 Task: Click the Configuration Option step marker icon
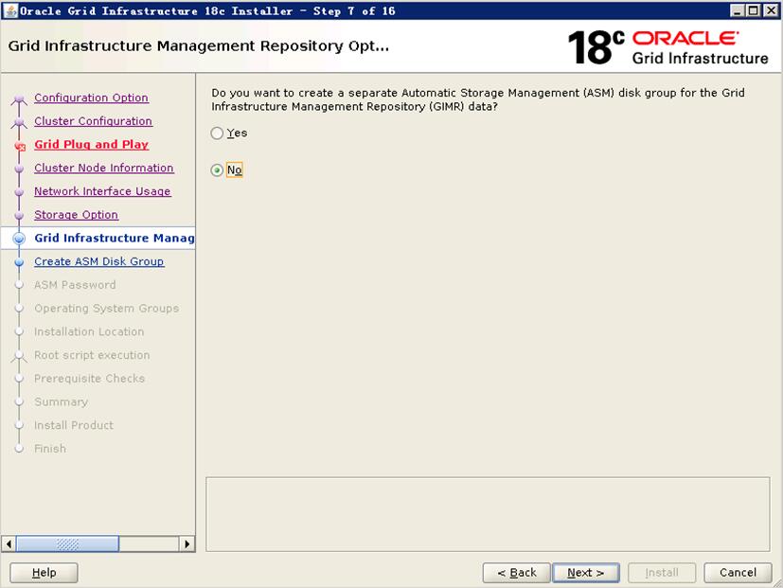tap(19, 99)
